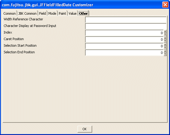Image resolution: width=170 pixels, height=135 pixels.
Task: Go to the Mode tab
Action: pyautogui.click(x=52, y=13)
